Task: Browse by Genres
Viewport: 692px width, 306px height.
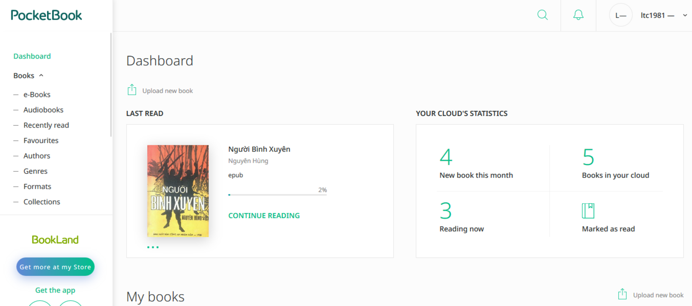Action: tap(35, 171)
